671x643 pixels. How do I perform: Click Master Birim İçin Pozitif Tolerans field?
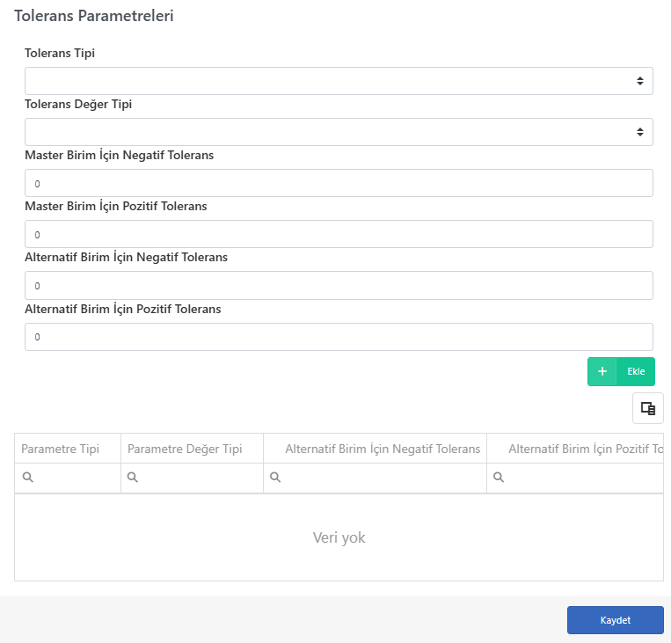tap(339, 234)
